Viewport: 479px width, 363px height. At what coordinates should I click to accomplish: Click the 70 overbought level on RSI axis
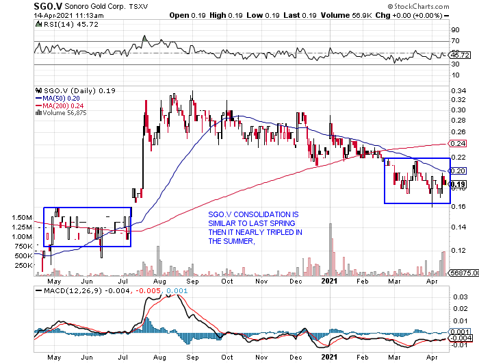point(455,40)
